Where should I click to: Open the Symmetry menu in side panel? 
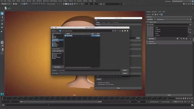[154, 12]
